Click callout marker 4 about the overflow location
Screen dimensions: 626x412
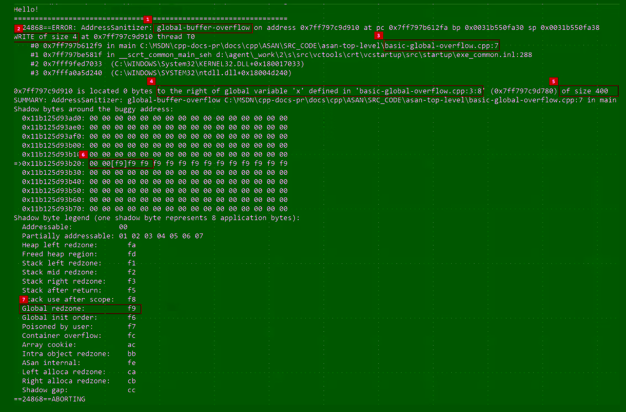coord(151,81)
